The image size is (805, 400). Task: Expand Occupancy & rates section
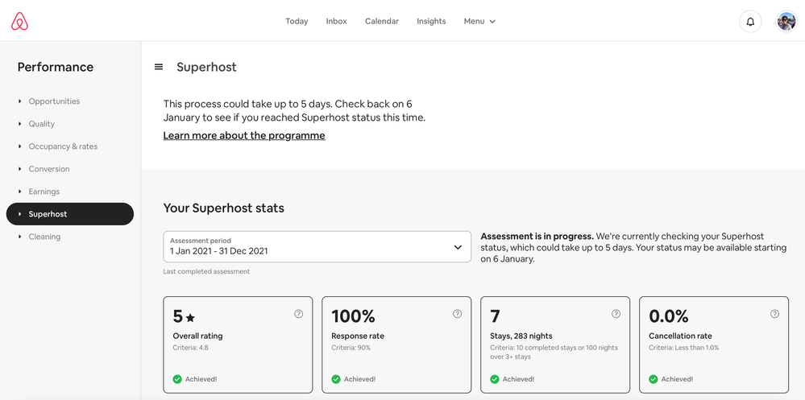[63, 146]
